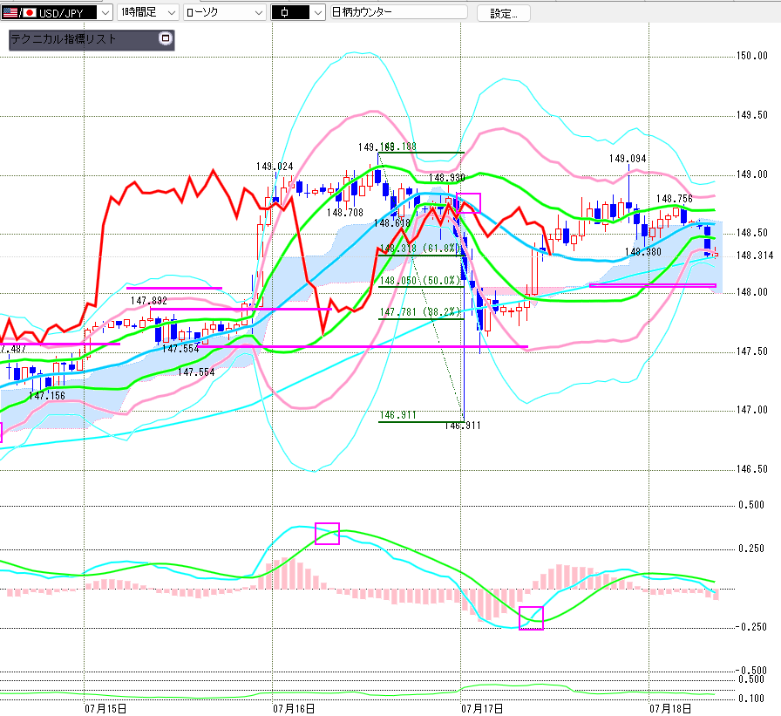Click the 147.00 price axis label

[x=752, y=410]
